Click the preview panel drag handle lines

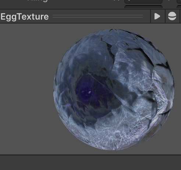97,16
